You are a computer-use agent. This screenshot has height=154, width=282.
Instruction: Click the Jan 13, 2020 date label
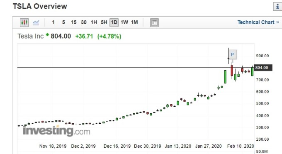178,146
